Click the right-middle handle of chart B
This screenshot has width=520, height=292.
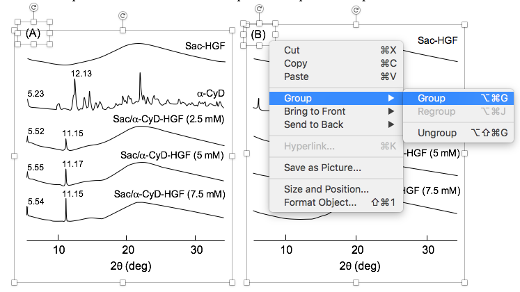[464, 153]
